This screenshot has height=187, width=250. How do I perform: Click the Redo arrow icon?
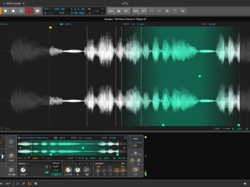152,11
